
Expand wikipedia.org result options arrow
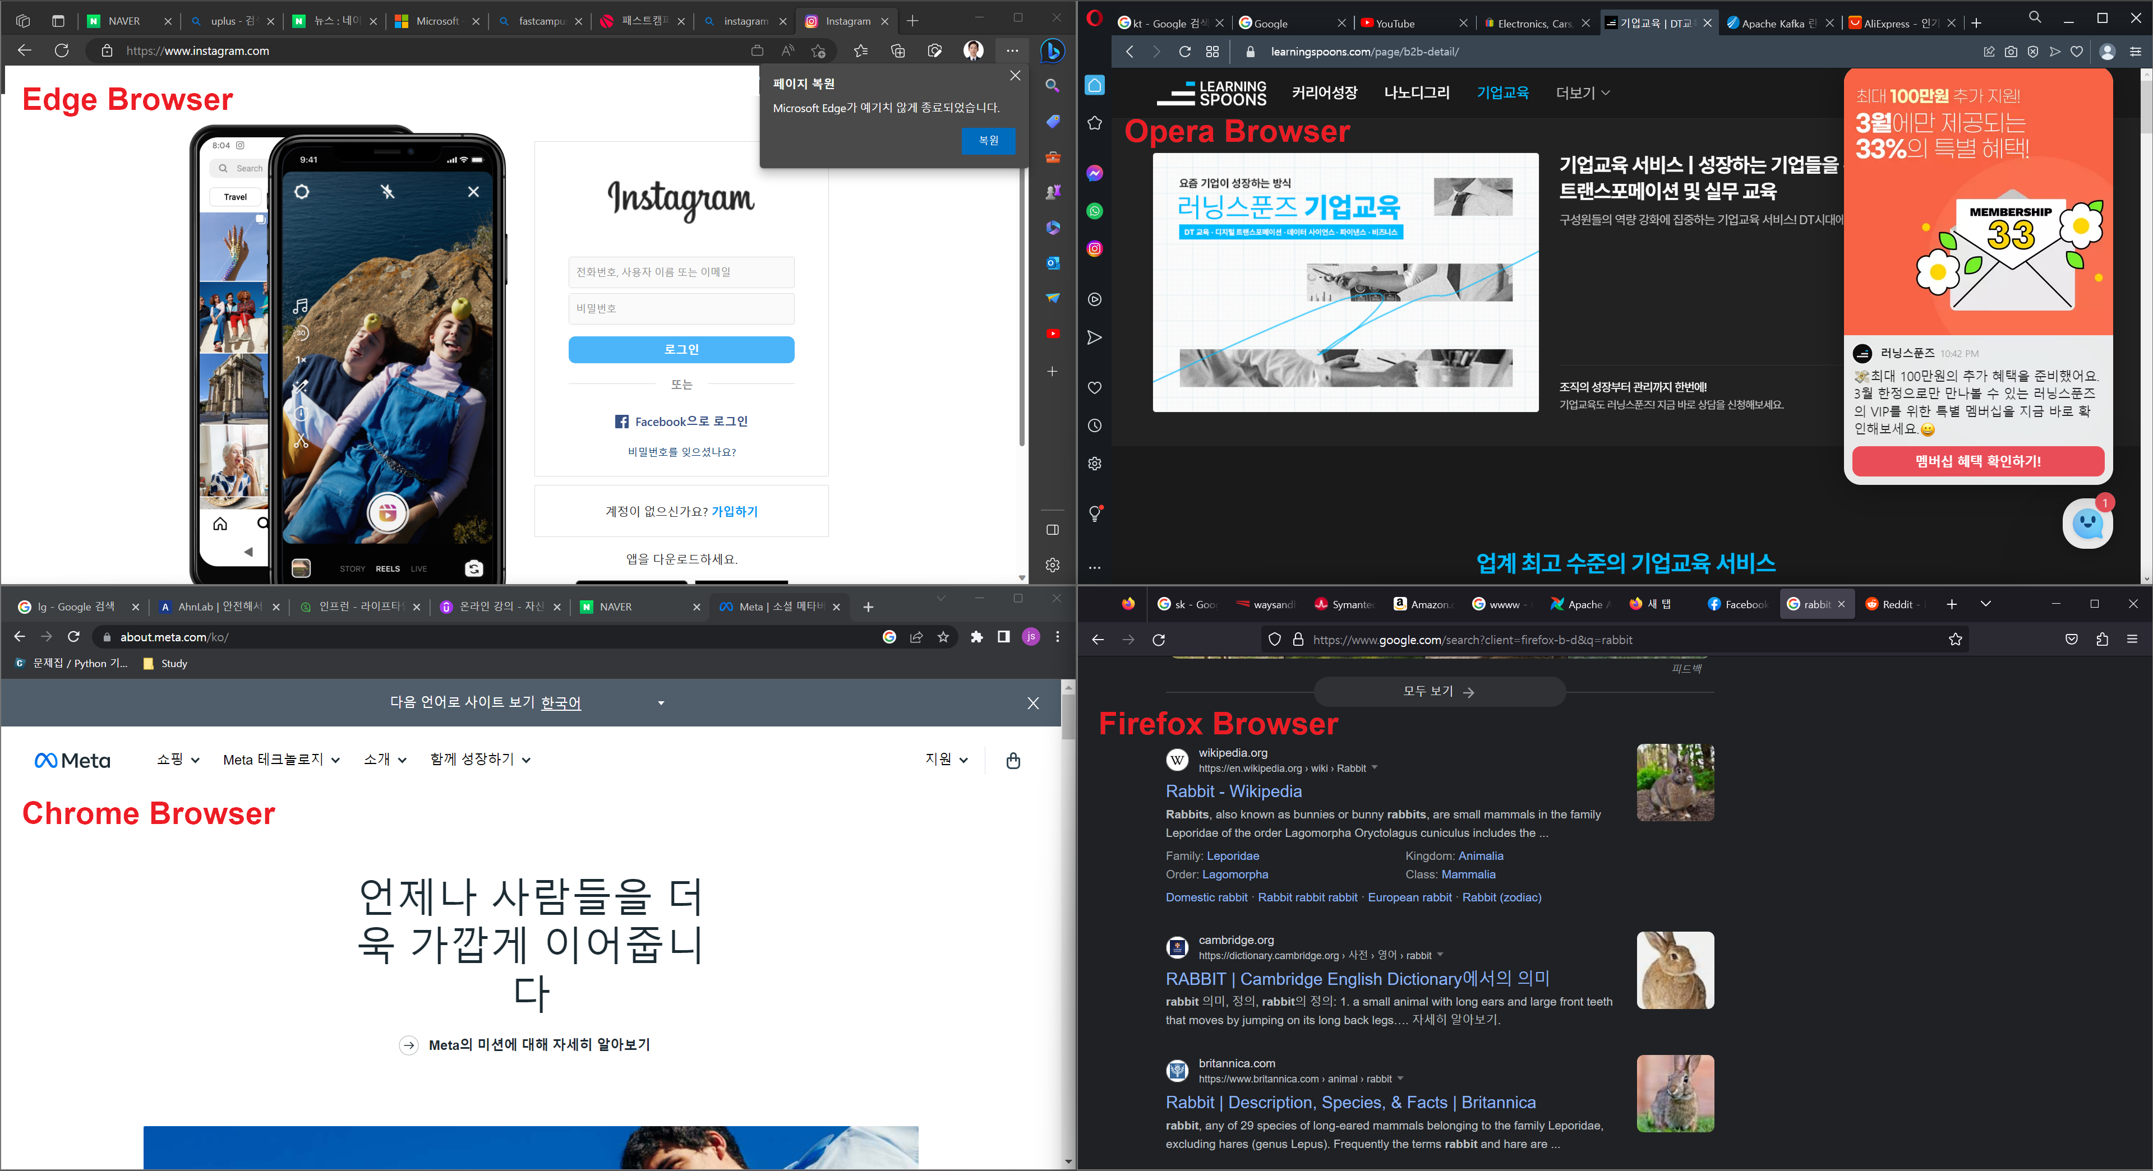click(1375, 767)
